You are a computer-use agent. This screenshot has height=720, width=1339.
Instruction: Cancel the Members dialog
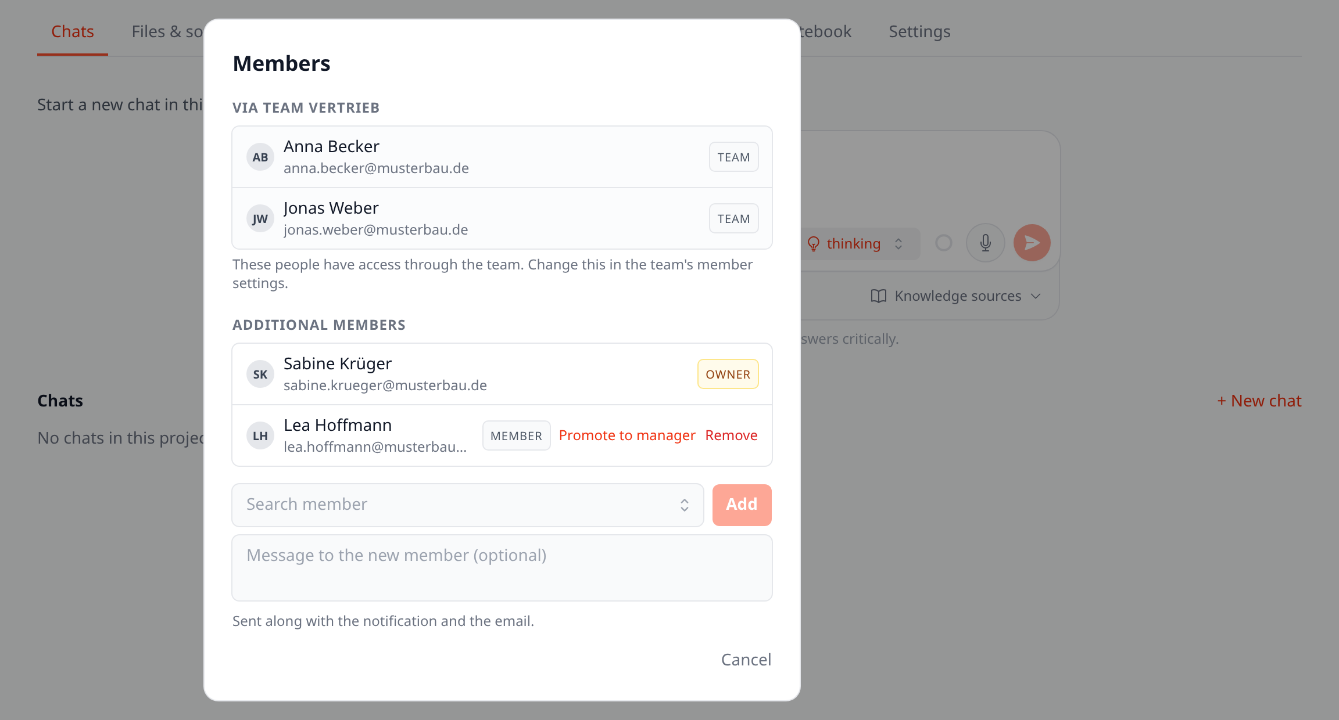tap(746, 660)
